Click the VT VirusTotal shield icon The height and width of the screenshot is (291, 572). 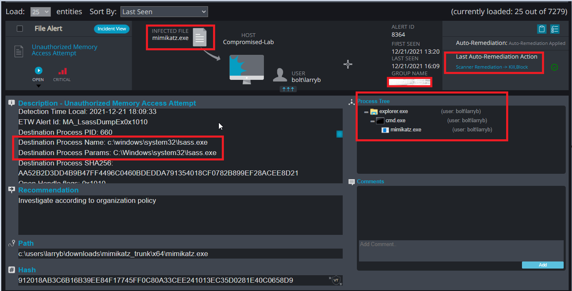click(x=336, y=281)
